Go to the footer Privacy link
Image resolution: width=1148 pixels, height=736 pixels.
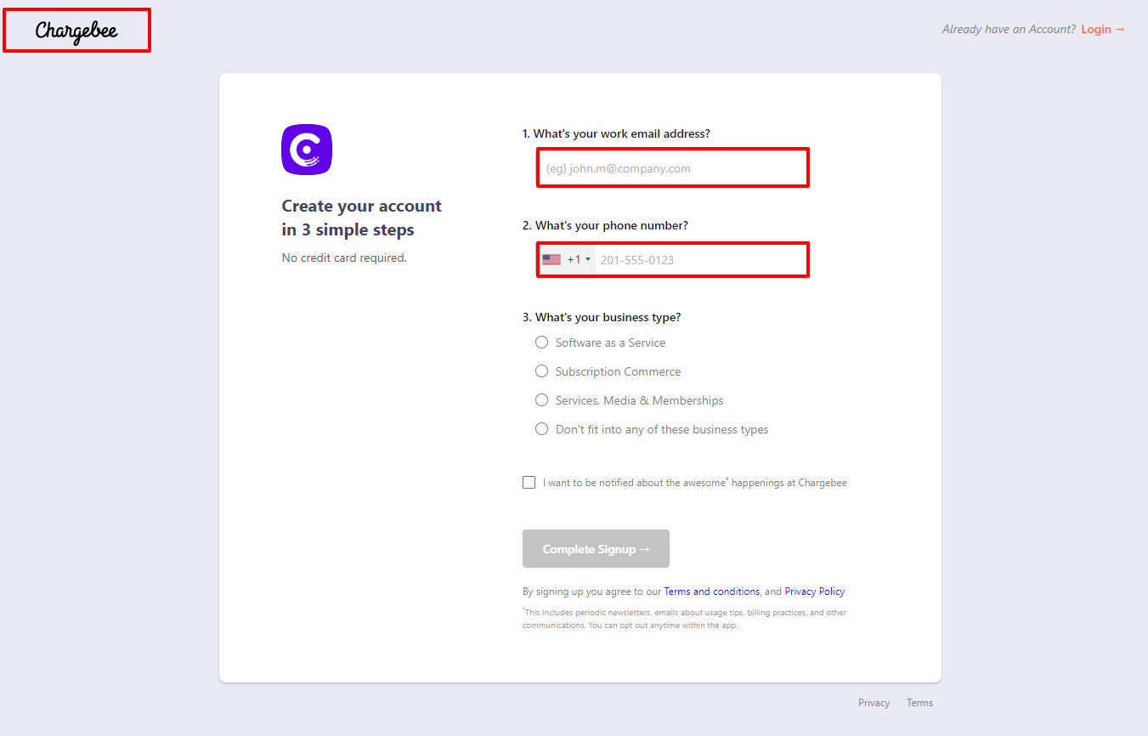(874, 703)
